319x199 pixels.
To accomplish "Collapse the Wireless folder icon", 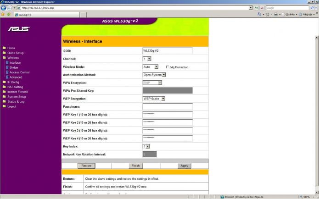I will [4, 57].
